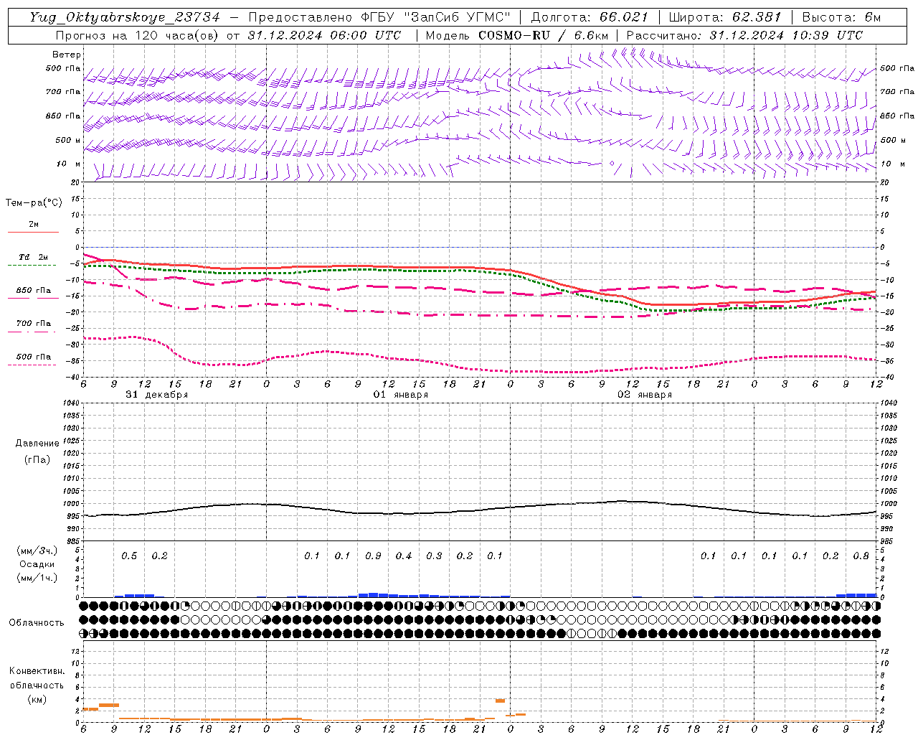Image resolution: width=918 pixels, height=735 pixels.
Task: Click the 0.9 precipitation value
Action: coord(373,556)
